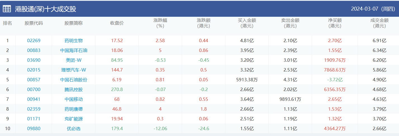399x136 pixels.
Task: Click the 港股通(深)十大成交股 title
Action: point(46,9)
